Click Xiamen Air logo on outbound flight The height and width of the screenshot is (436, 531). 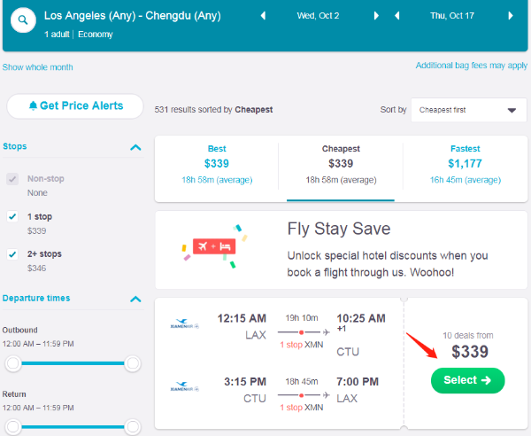click(185, 325)
